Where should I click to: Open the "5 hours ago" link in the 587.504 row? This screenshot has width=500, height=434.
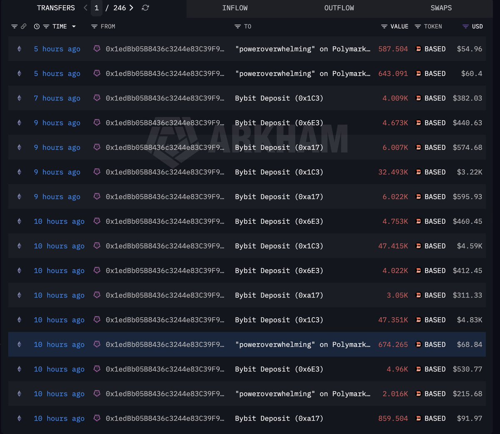pyautogui.click(x=57, y=49)
